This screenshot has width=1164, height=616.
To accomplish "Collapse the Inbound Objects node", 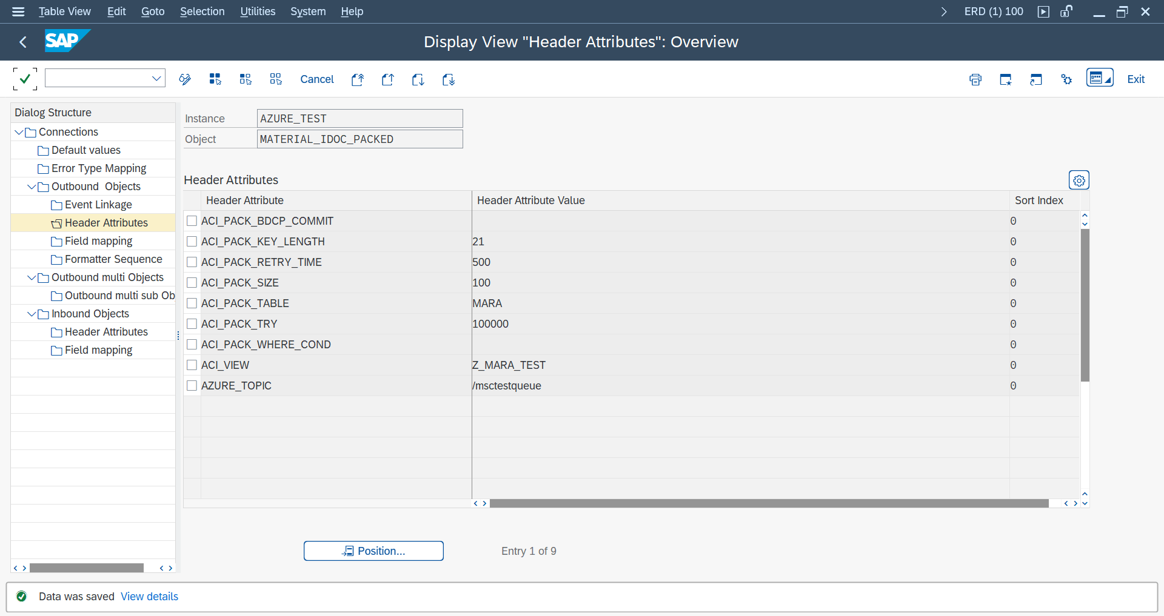I will point(32,314).
